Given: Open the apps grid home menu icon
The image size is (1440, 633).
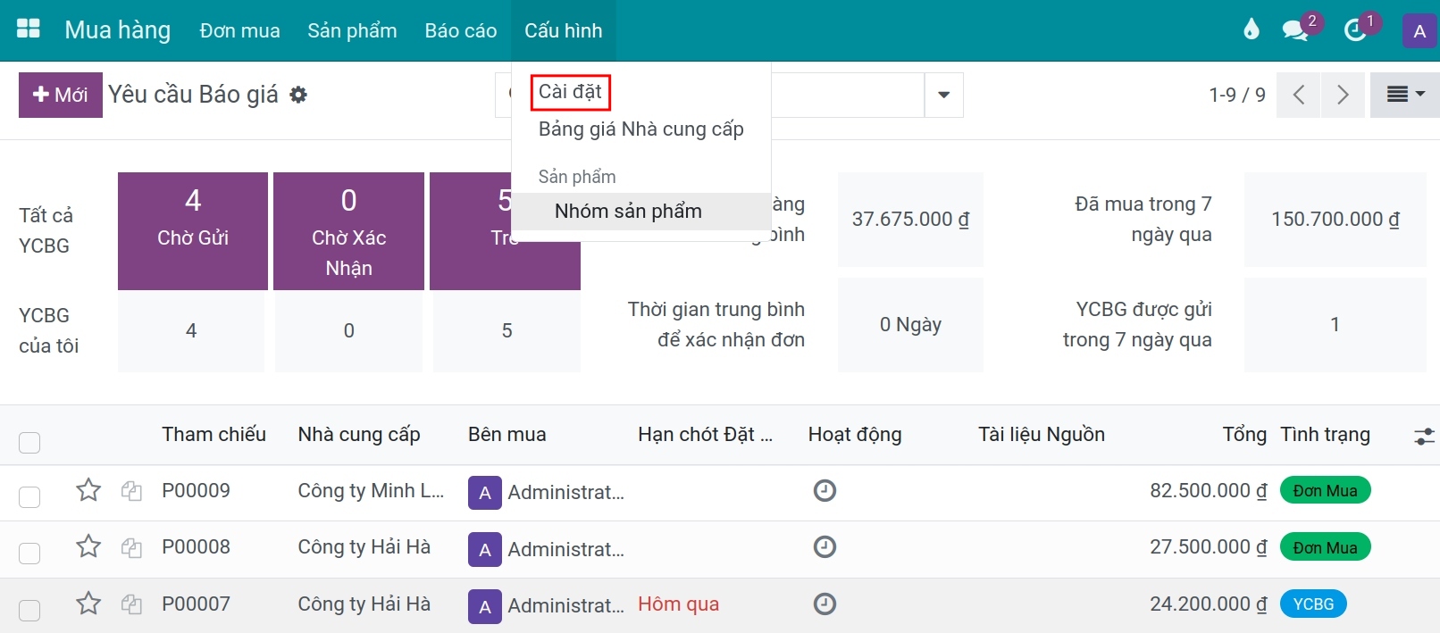Looking at the screenshot, I should coord(29,29).
